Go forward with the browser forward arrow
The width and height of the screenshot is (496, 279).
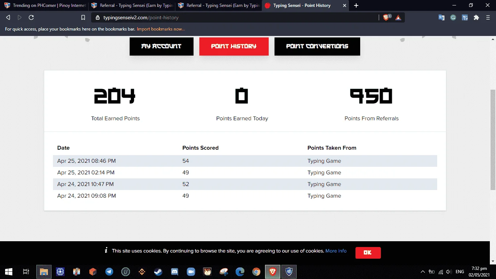[20, 17]
